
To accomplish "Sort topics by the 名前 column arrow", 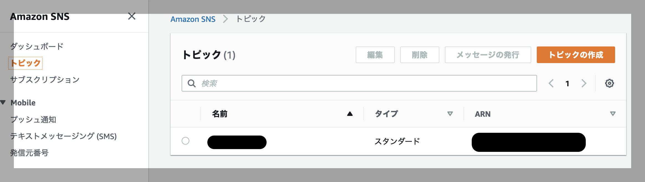I will [350, 113].
